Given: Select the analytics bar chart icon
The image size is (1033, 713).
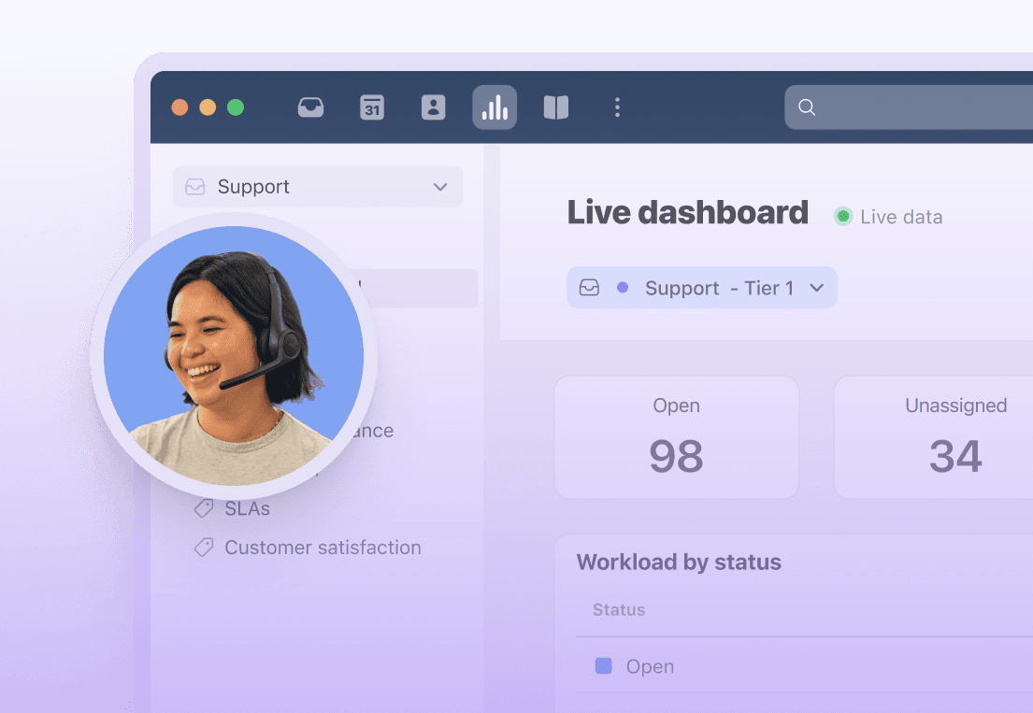Looking at the screenshot, I should (495, 107).
